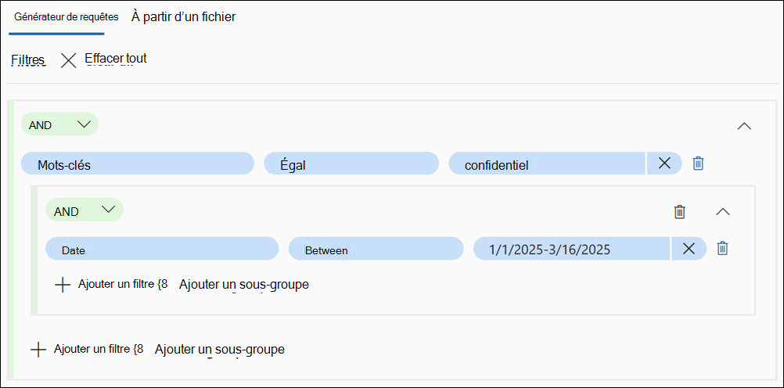Click plus icon to add outer filter
This screenshot has height=388, width=784.
point(38,350)
